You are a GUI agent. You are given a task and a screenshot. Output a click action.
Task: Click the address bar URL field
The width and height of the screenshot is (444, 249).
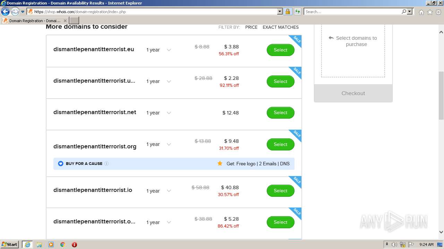pos(153,12)
